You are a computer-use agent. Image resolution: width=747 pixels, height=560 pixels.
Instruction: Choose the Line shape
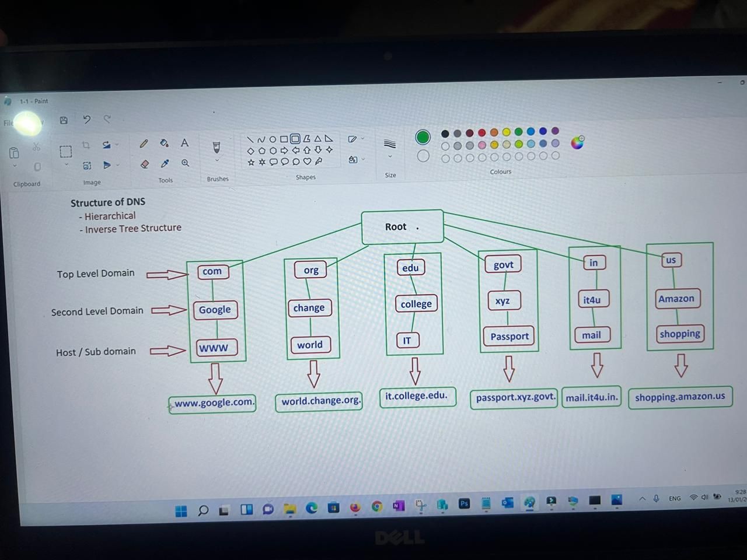[x=250, y=140]
